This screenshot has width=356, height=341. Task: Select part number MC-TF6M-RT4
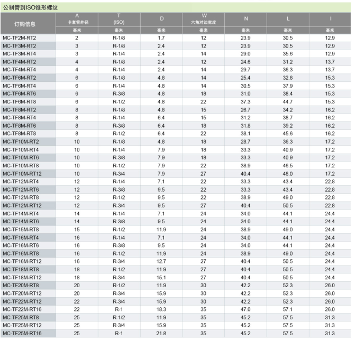coord(20,86)
